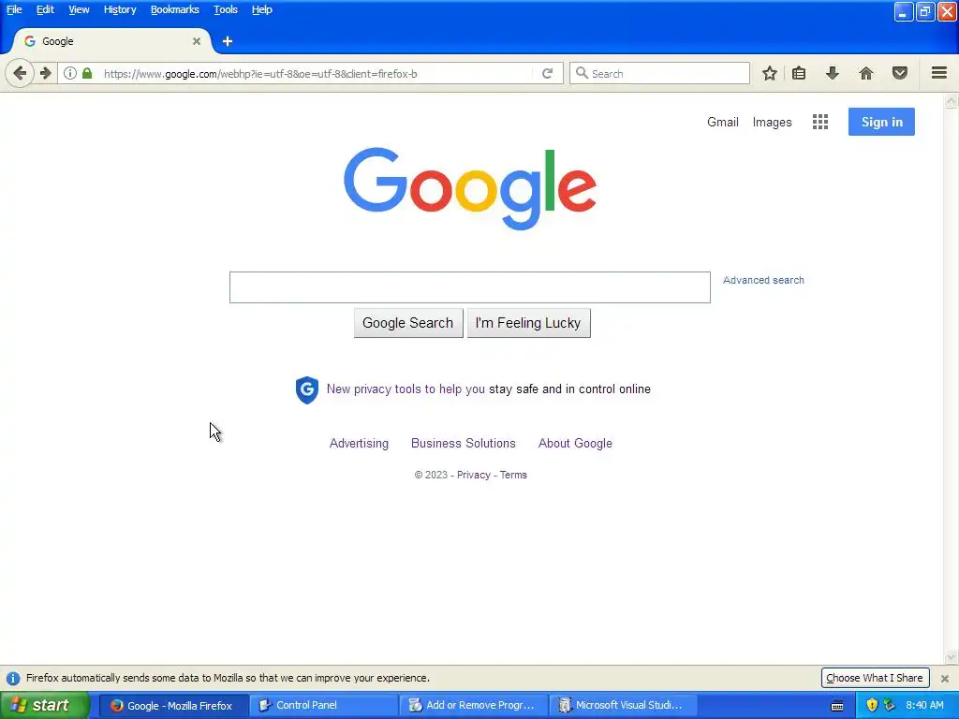This screenshot has width=959, height=719.
Task: Open the Images link
Action: 772,123
